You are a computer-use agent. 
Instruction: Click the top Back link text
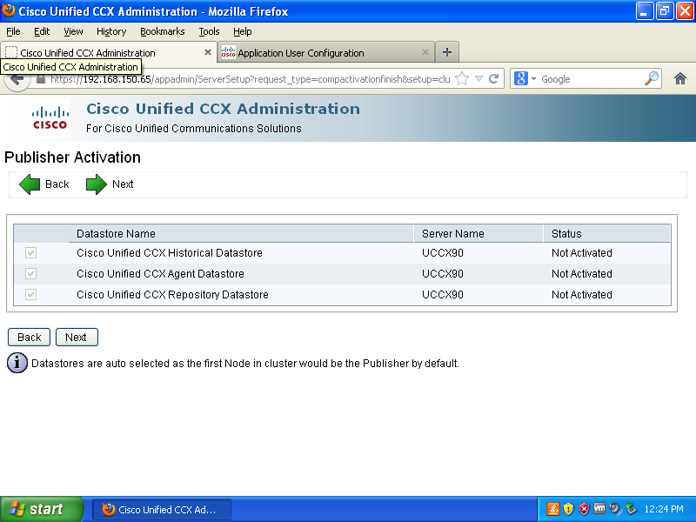coord(57,184)
